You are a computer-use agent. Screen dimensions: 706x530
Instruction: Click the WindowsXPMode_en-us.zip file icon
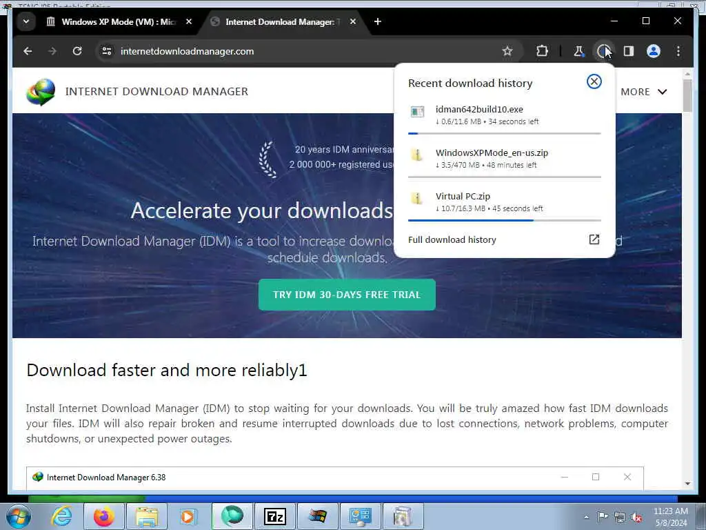(x=417, y=155)
